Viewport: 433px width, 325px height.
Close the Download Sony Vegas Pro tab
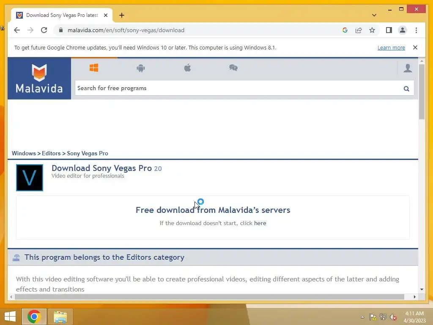[105, 15]
